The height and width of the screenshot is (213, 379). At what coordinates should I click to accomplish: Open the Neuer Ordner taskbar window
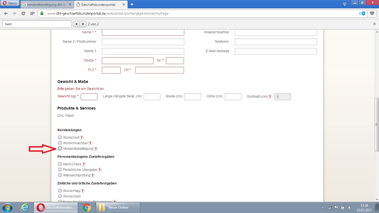click(x=118, y=207)
